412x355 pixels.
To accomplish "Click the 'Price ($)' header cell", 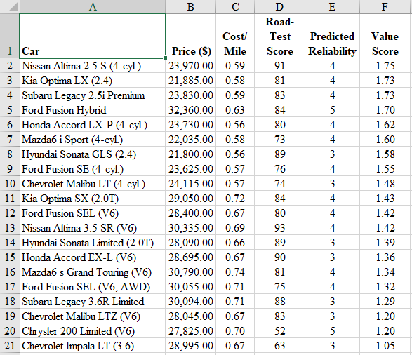I will (x=190, y=36).
